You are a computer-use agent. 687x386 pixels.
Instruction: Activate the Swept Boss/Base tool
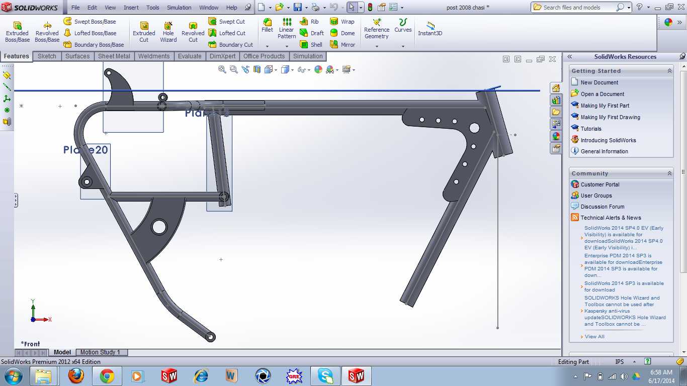click(90, 22)
